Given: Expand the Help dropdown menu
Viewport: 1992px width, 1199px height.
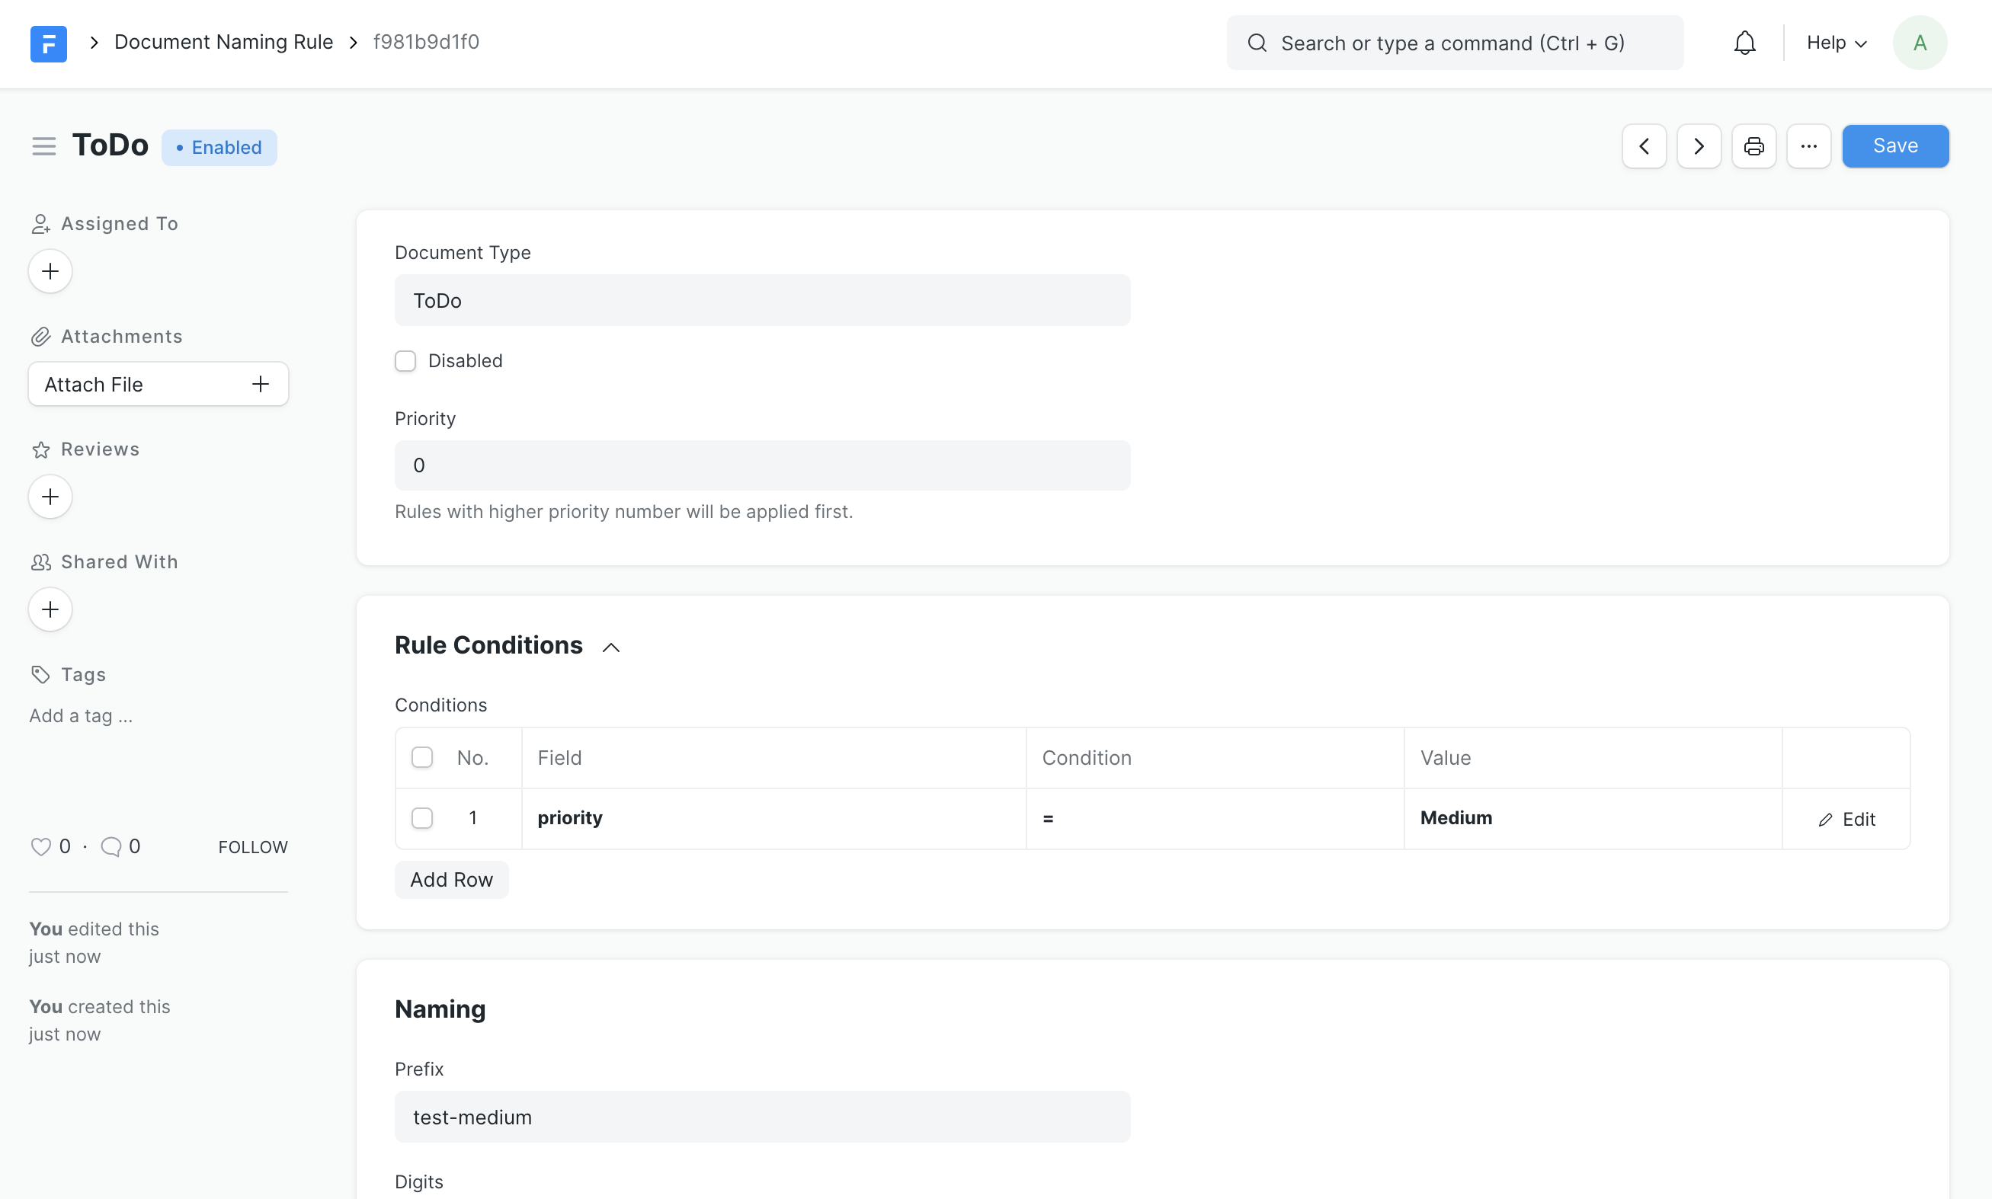Looking at the screenshot, I should point(1837,43).
